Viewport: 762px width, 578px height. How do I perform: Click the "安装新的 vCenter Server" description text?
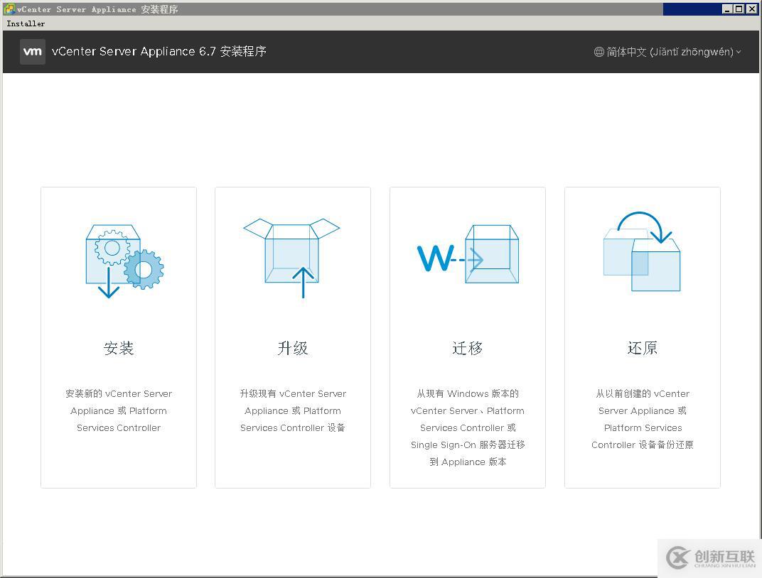tap(119, 393)
